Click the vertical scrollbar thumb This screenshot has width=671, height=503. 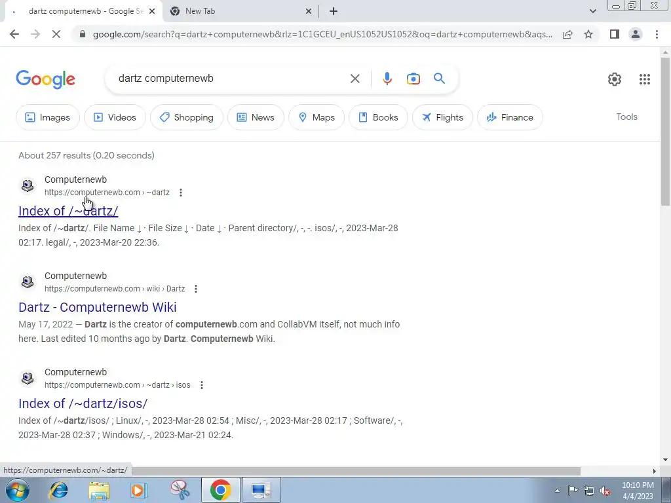(665, 132)
